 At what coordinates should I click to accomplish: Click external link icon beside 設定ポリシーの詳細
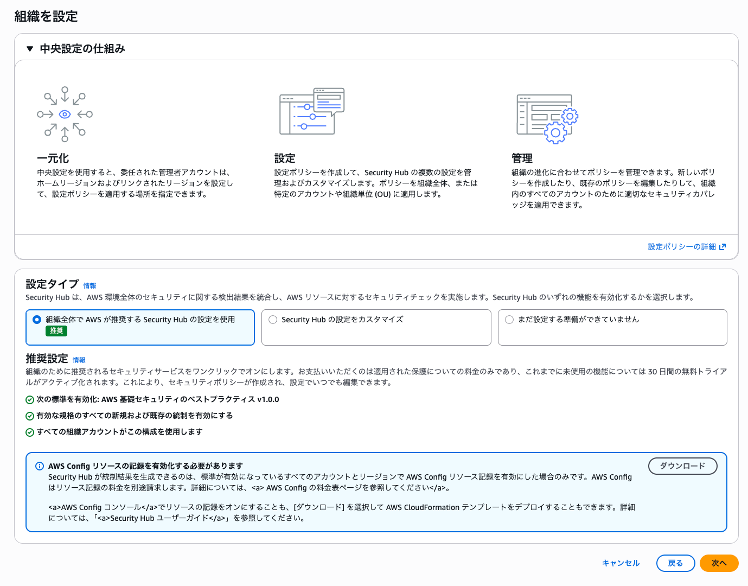[723, 247]
